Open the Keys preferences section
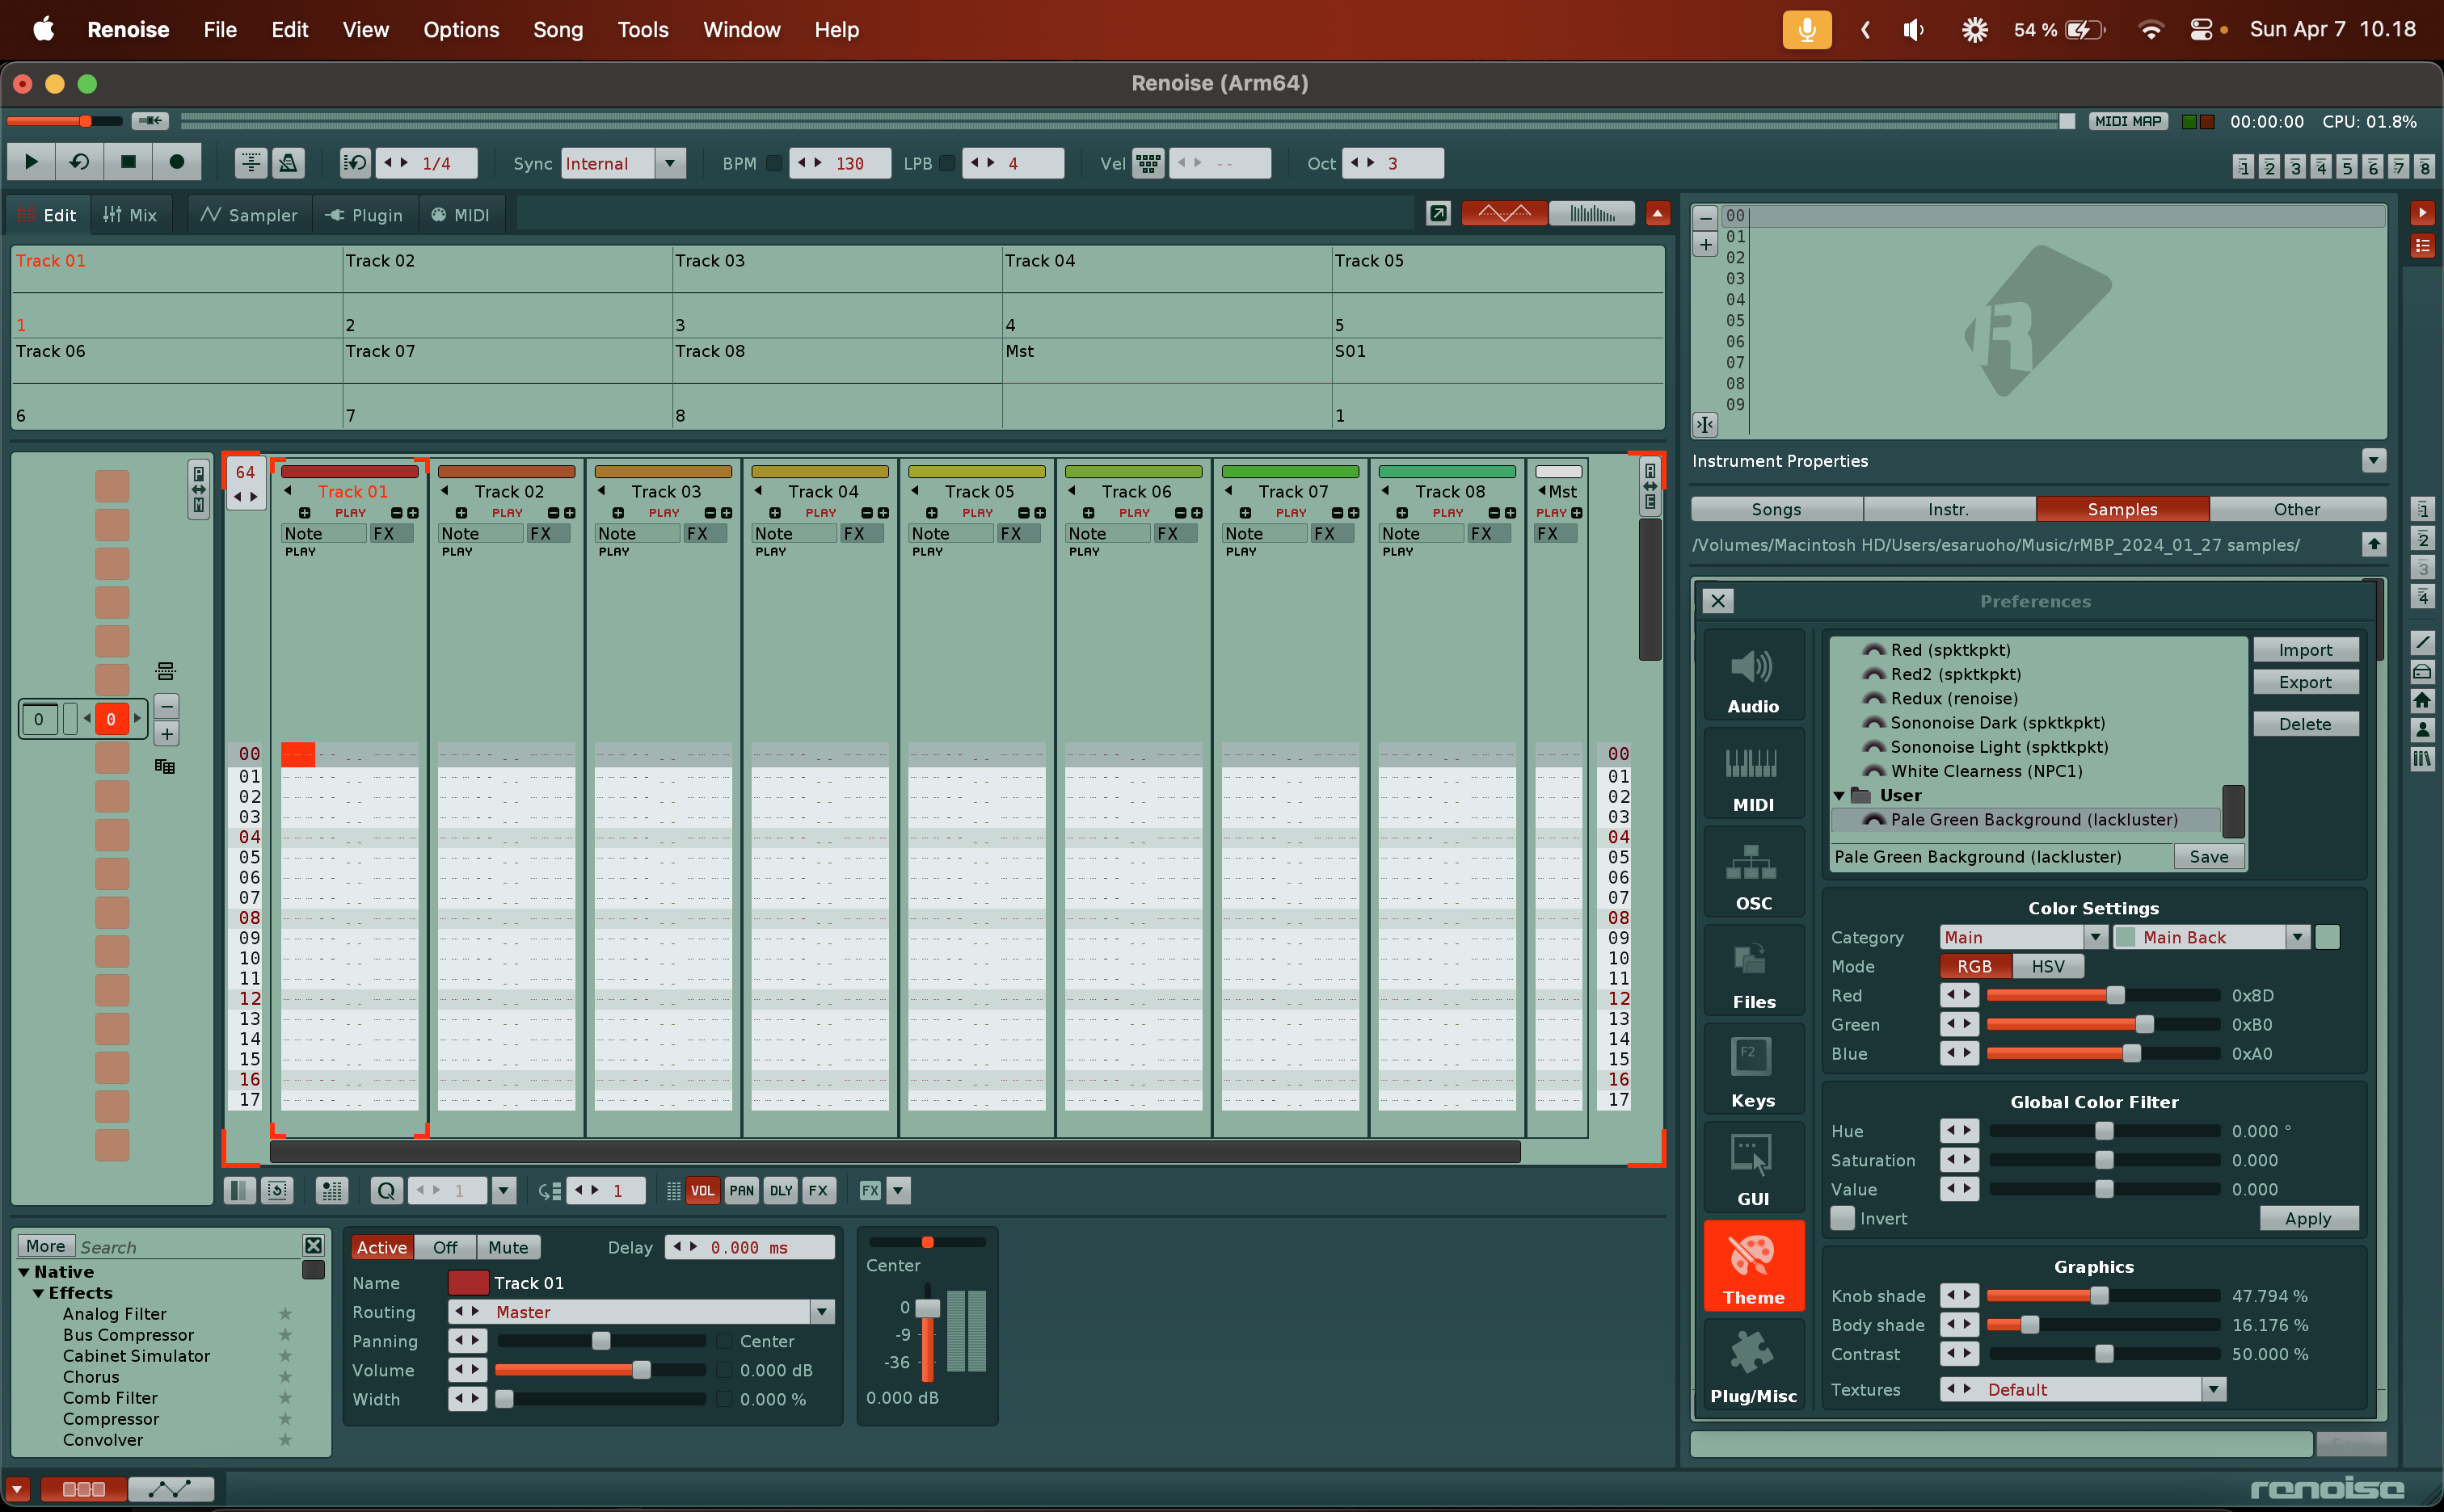The height and width of the screenshot is (1512, 2444). tap(1753, 1068)
